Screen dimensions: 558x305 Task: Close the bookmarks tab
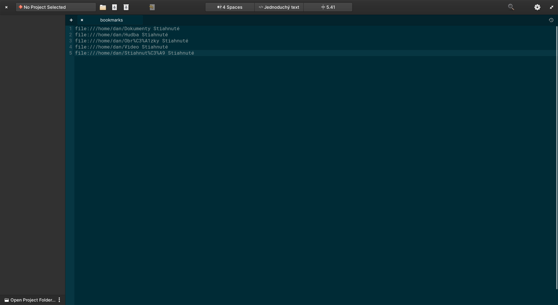point(82,20)
